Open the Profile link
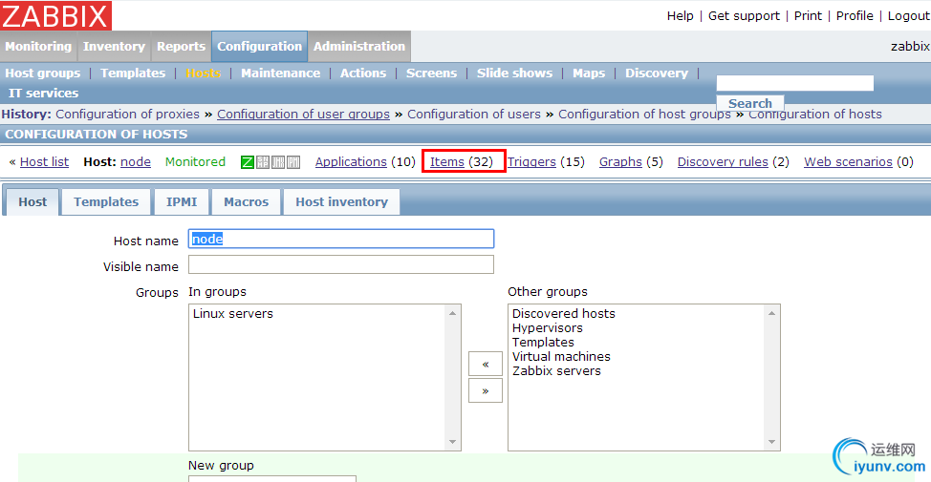This screenshot has width=931, height=482. (855, 16)
